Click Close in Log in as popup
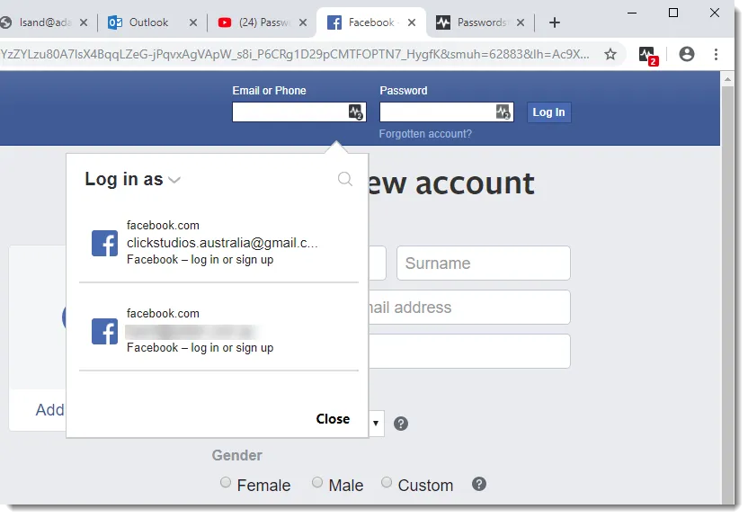The image size is (748, 518). [333, 419]
